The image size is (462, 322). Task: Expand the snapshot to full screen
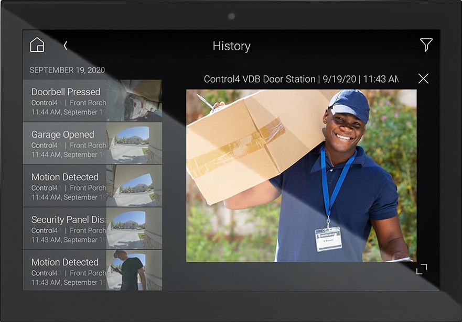[x=422, y=269]
